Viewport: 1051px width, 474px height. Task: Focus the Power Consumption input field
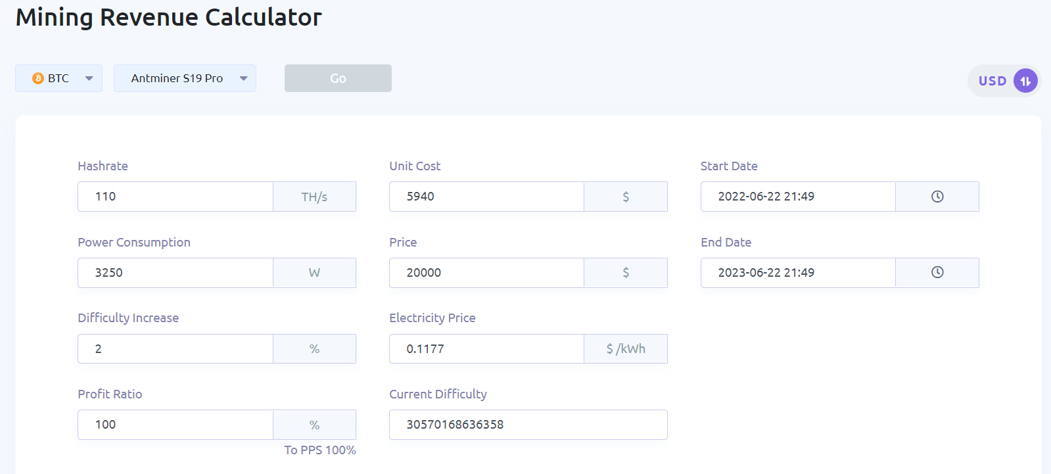coord(175,273)
